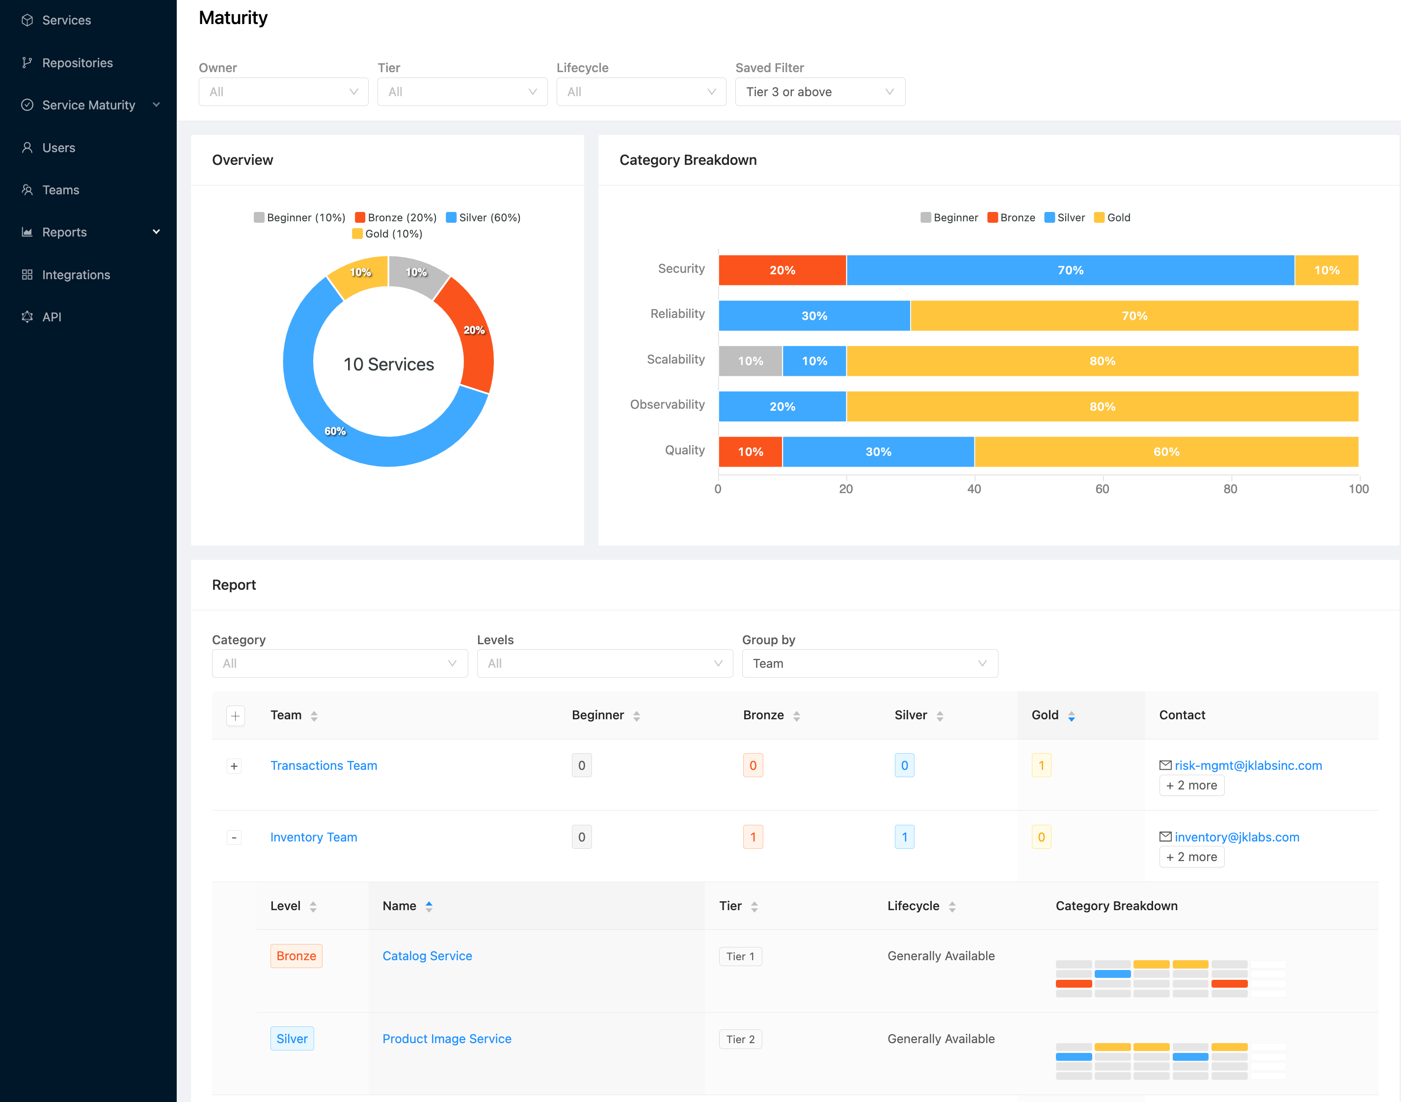The height and width of the screenshot is (1102, 1401).
Task: Open Saved Filter 'Tier 3 or above' dropdown
Action: click(x=820, y=92)
